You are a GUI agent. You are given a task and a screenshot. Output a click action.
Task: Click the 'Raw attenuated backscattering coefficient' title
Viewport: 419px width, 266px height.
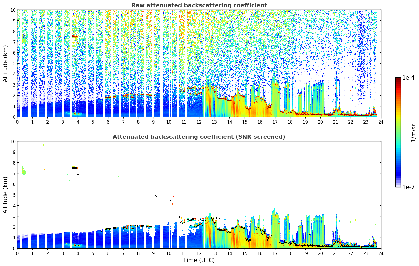tap(199, 5)
